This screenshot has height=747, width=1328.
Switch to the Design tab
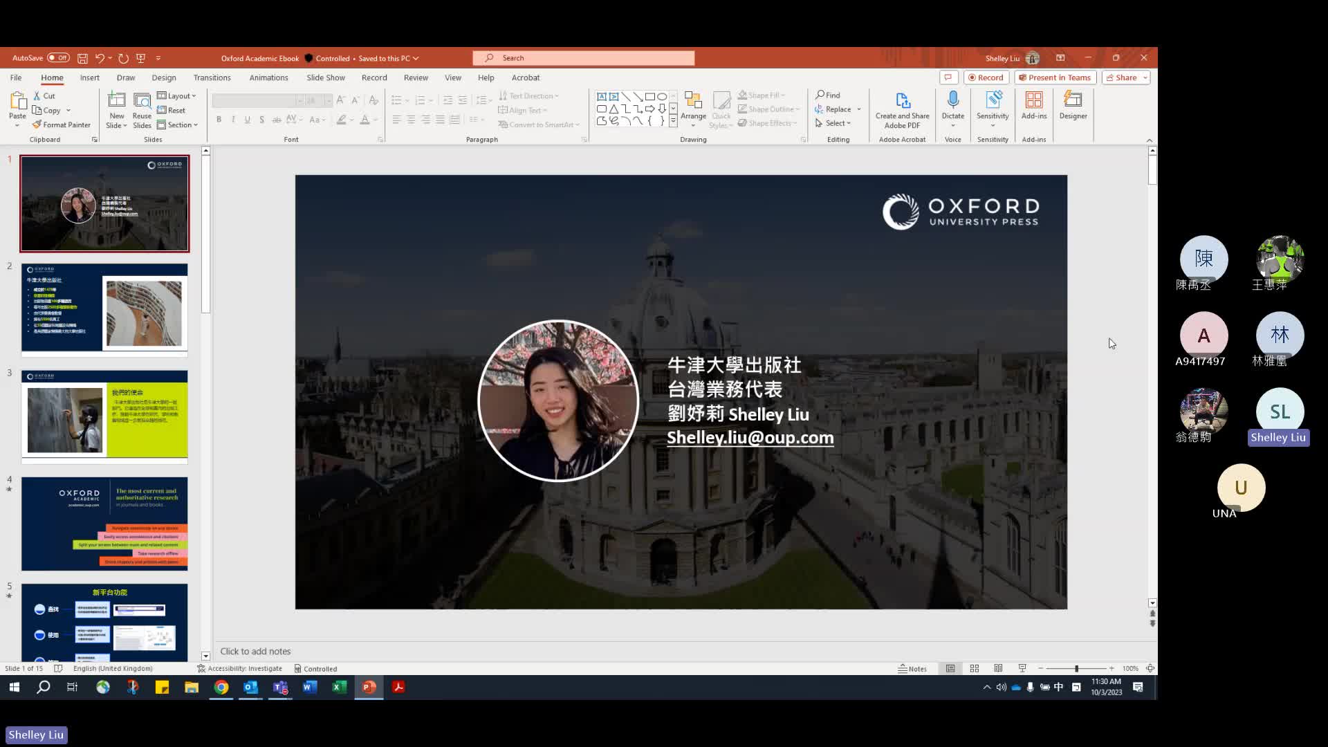tap(164, 77)
